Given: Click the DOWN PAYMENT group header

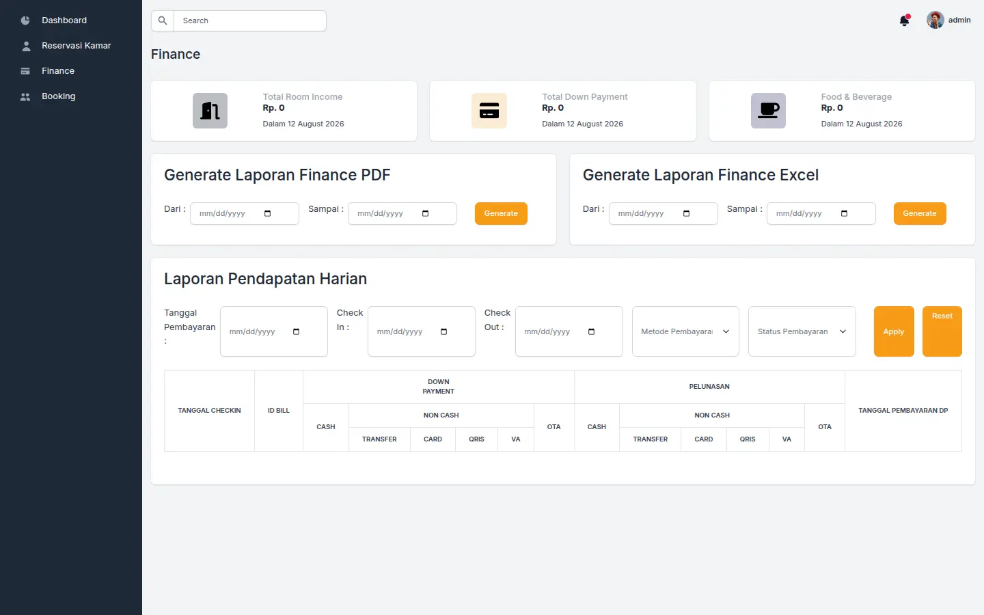Looking at the screenshot, I should (439, 387).
